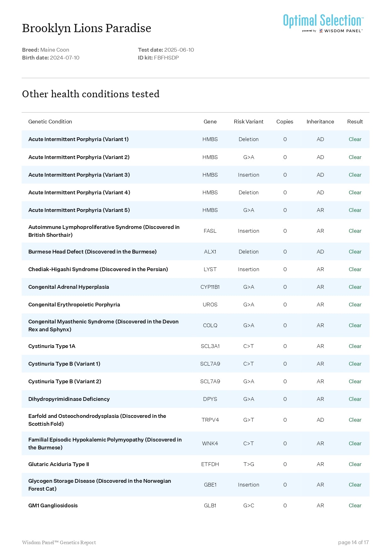Click the TRPV4 gene entry
The height and width of the screenshot is (553, 391).
(210, 420)
